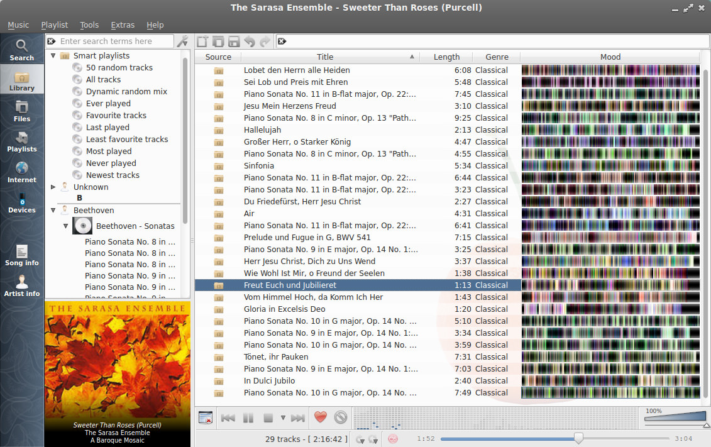Open the stop-after-track dropdown arrow
Viewport: 711px width, 447px height.
click(283, 417)
